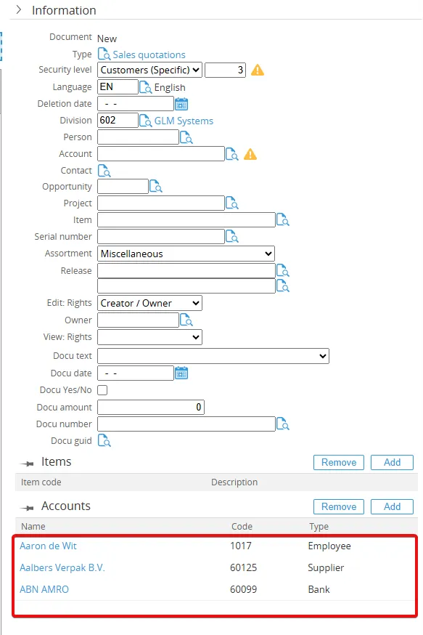Expand the Assortment Miscellaneous dropdown
423x635 pixels.
(x=186, y=254)
